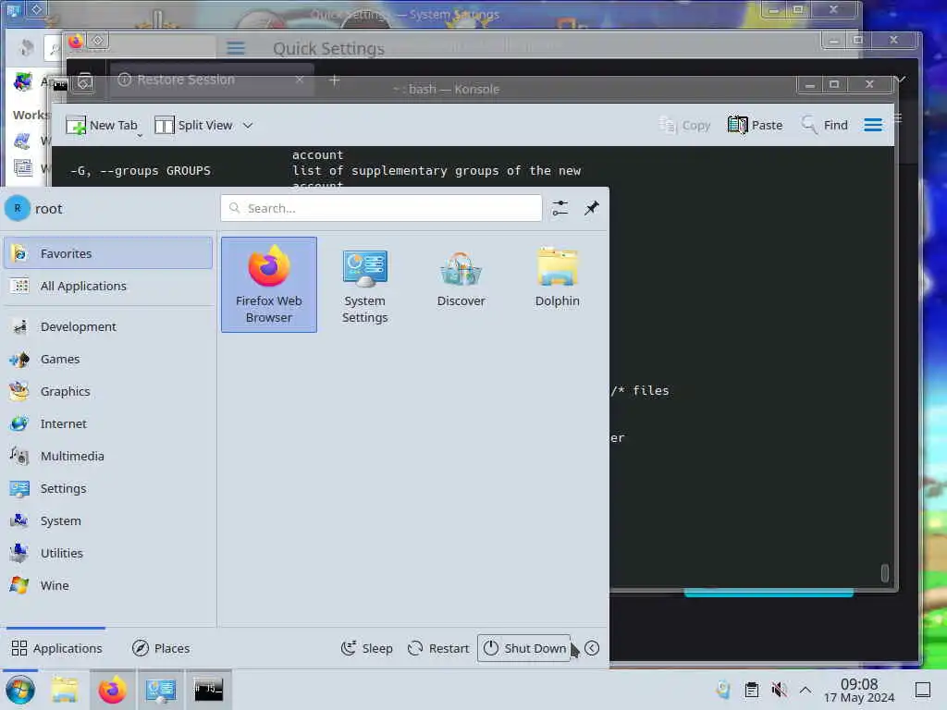Open System Settings favorite
Screen dimensions: 947x710
tap(364, 285)
